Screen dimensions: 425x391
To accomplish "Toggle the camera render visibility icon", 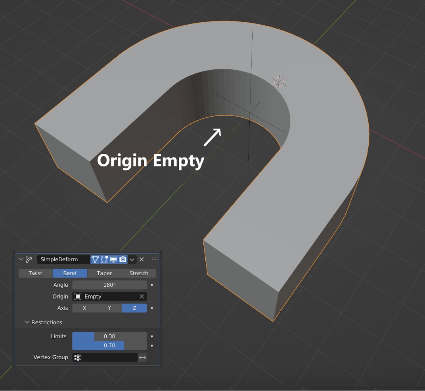I will 123,259.
